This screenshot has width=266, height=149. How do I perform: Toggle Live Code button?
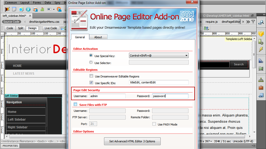(x=51, y=28)
